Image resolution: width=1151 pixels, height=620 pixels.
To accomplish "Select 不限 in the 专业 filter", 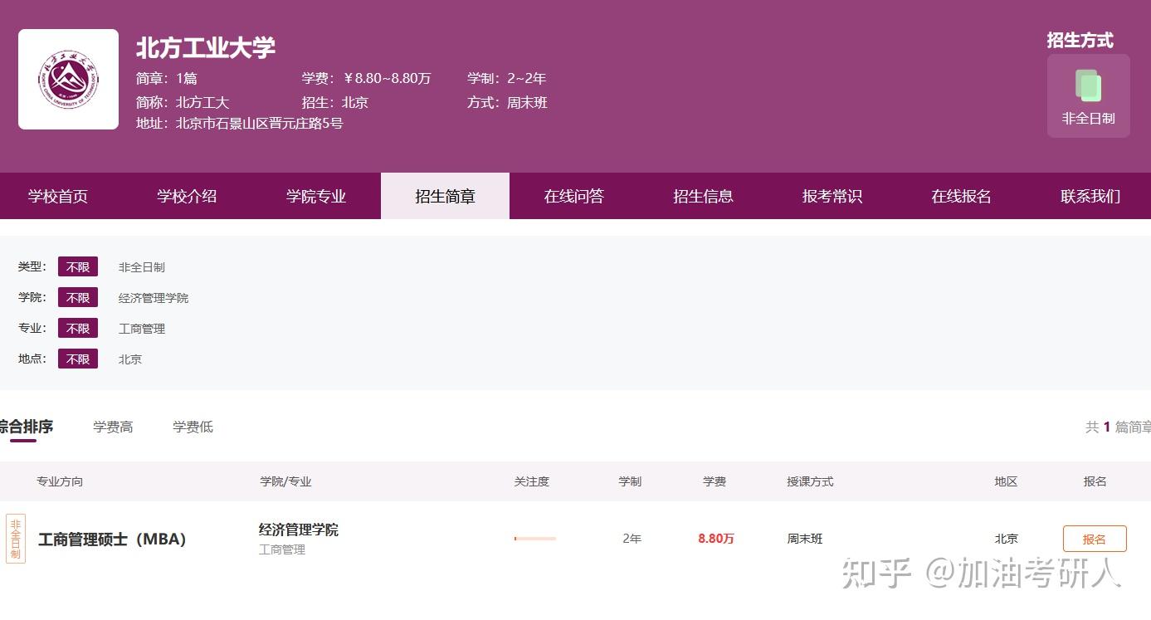I will click(78, 329).
